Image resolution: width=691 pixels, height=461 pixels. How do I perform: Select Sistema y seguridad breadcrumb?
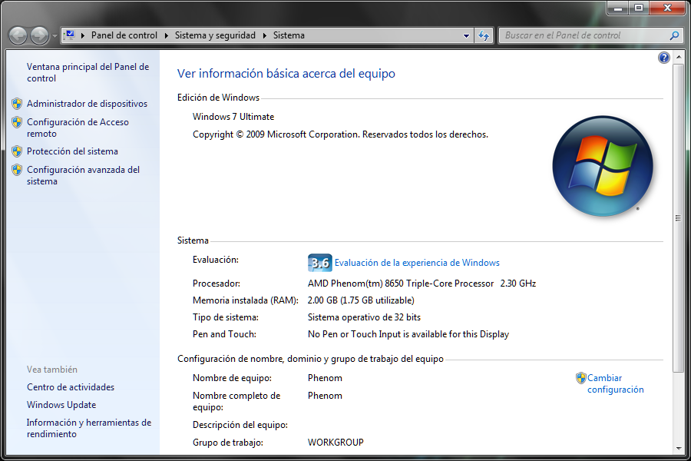click(215, 35)
